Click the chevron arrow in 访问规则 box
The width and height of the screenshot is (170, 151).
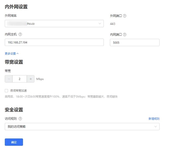156,127
